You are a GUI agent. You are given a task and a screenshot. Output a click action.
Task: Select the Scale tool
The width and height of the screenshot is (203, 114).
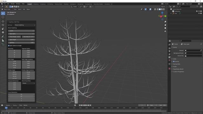pyautogui.click(x=3, y=29)
